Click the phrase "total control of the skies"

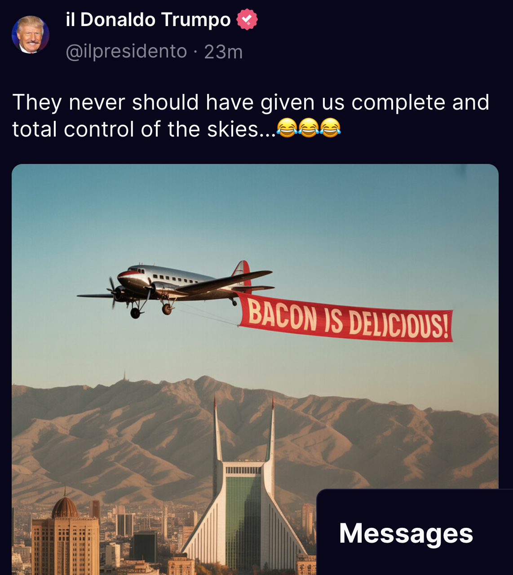[x=135, y=129]
